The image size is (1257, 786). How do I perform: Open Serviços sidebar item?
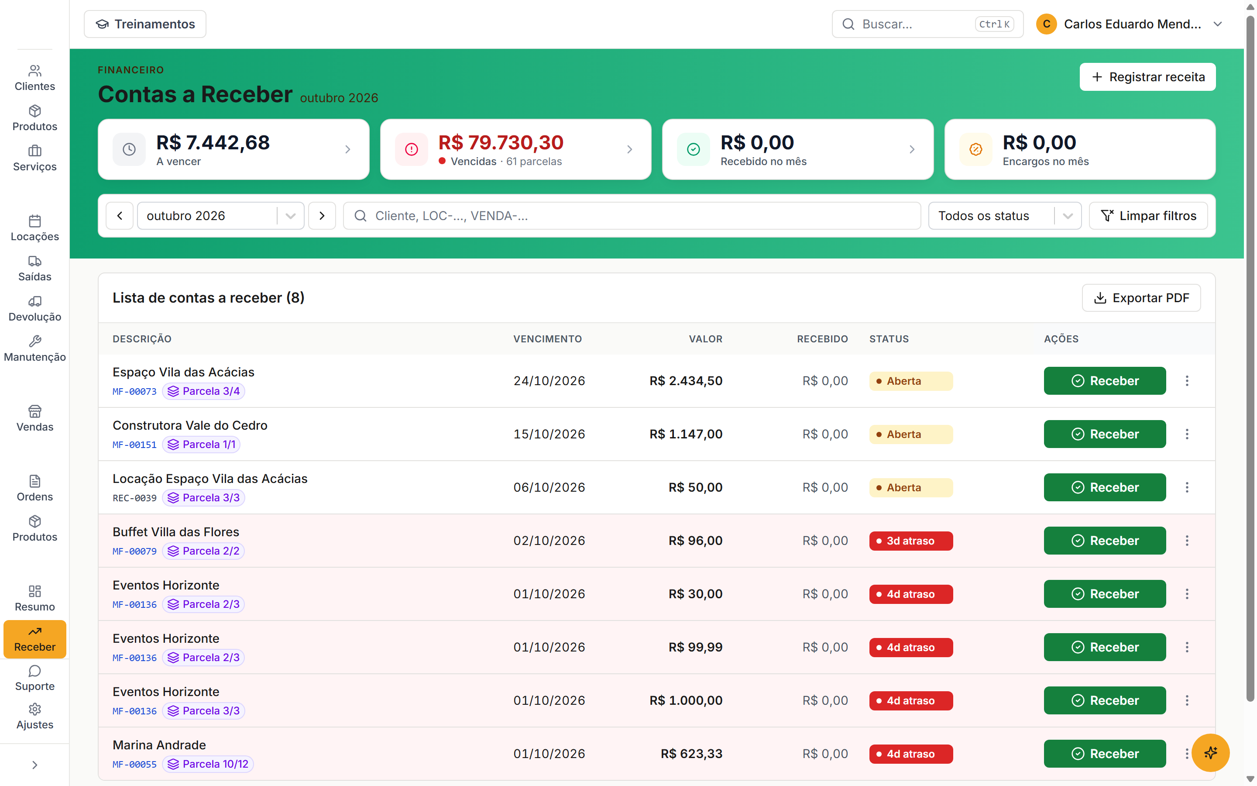[x=35, y=158]
